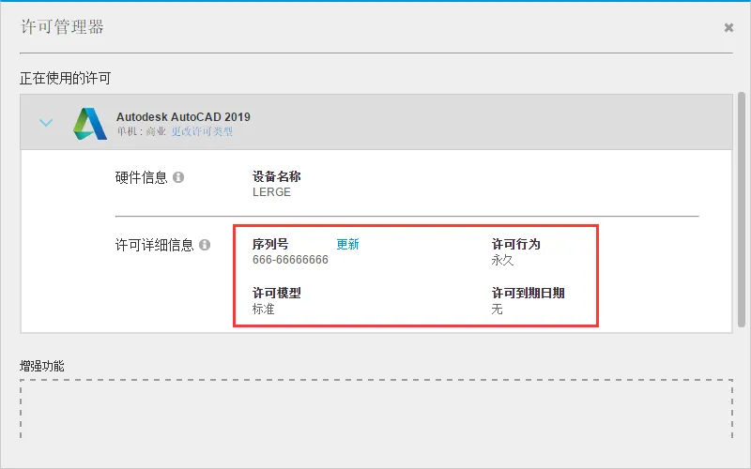Click the AutoCAD logo icon
This screenshot has height=469, width=751.
(90, 124)
